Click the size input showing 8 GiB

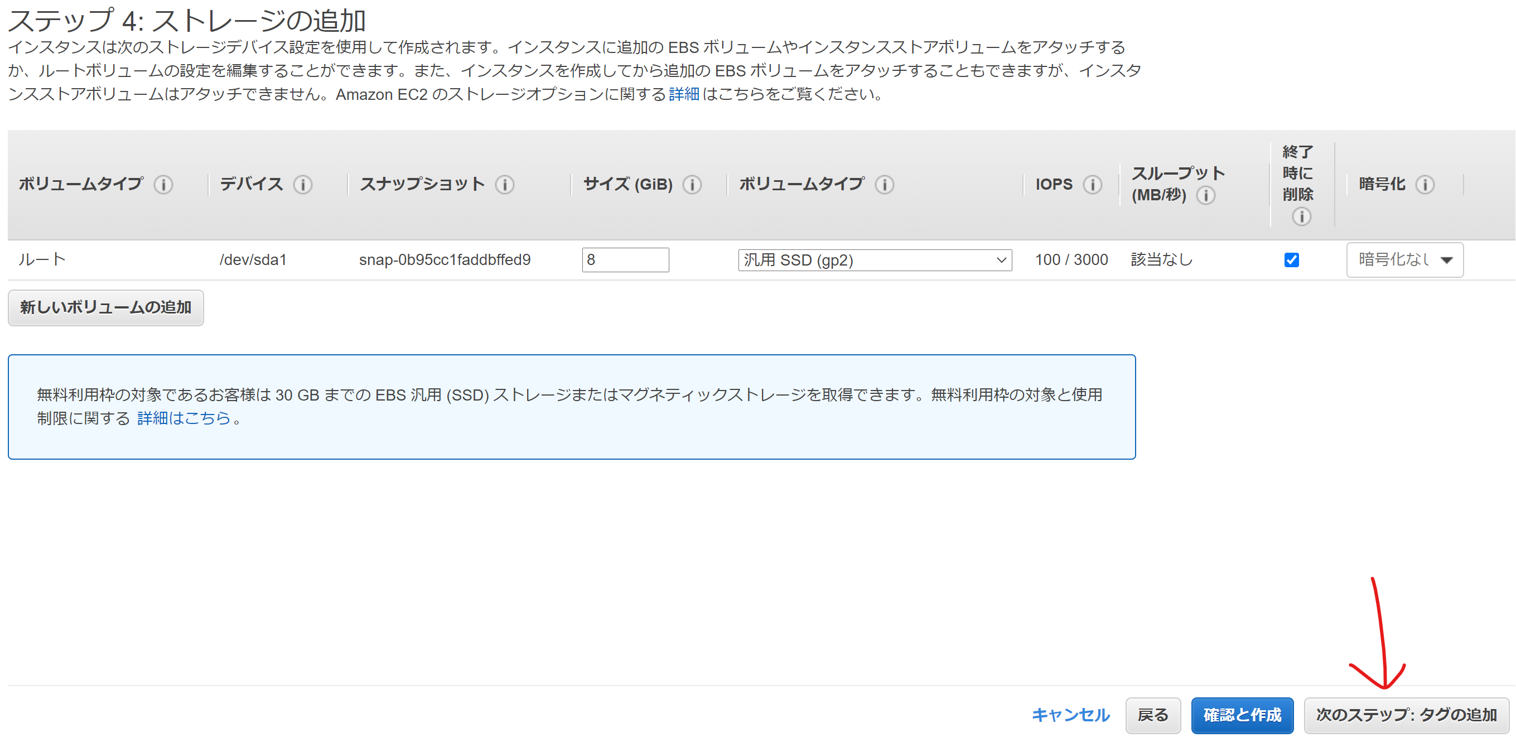click(625, 259)
